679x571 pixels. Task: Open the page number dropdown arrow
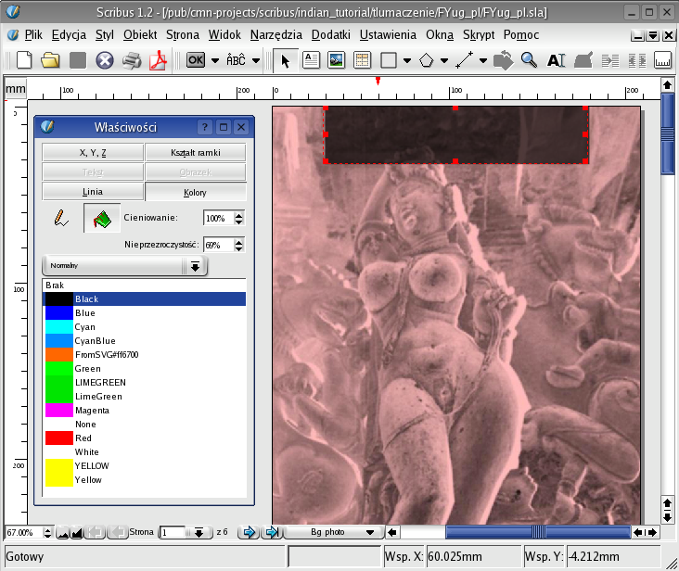click(199, 532)
